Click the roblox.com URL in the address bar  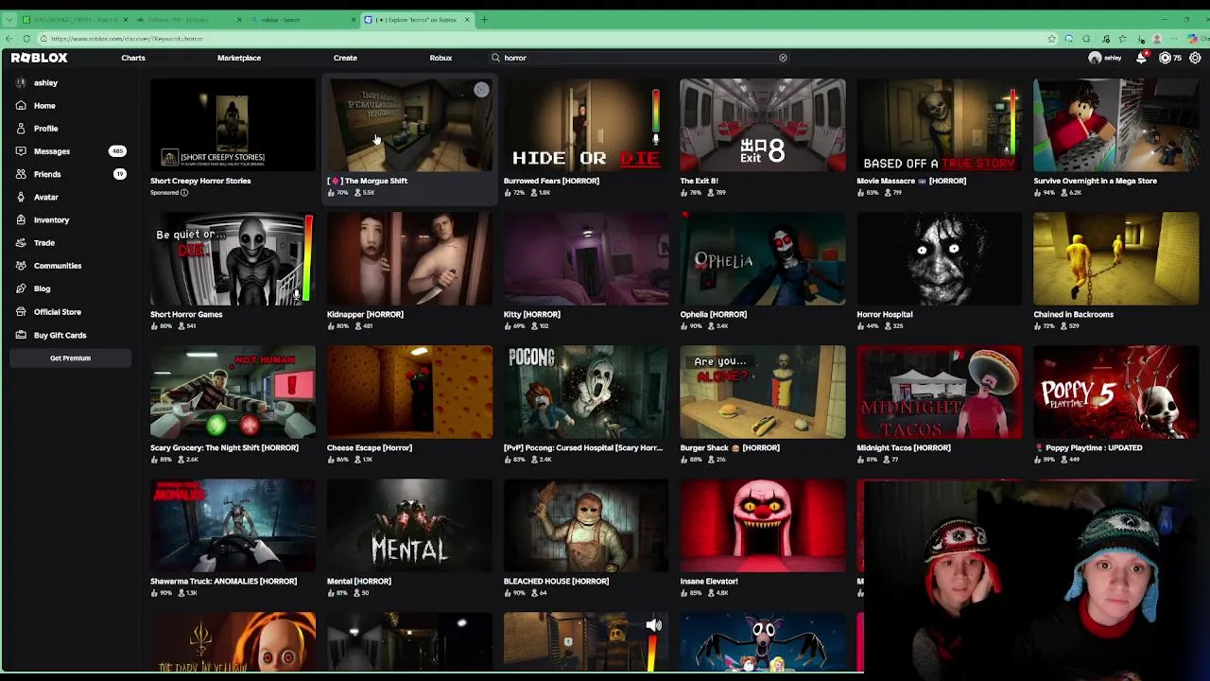coord(127,39)
